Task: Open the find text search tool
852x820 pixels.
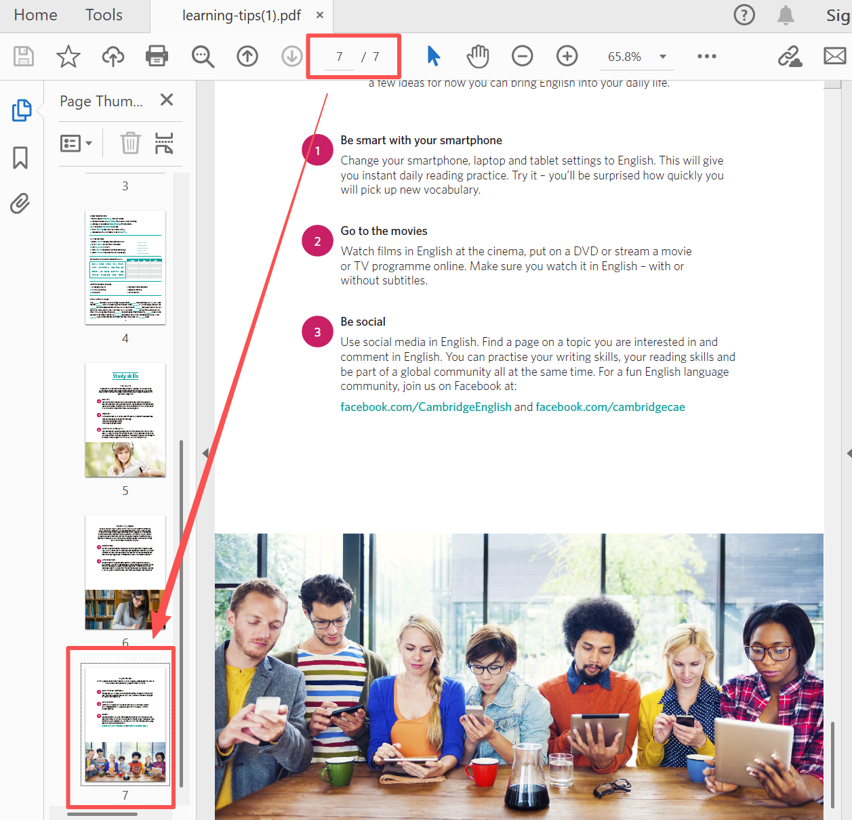Action: click(203, 56)
